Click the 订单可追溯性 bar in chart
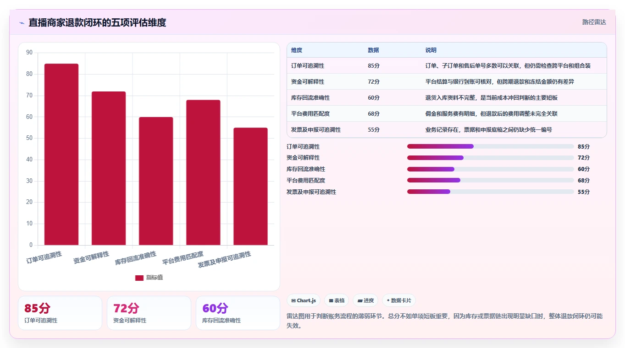Image resolution: width=625 pixels, height=348 pixels. [61, 155]
